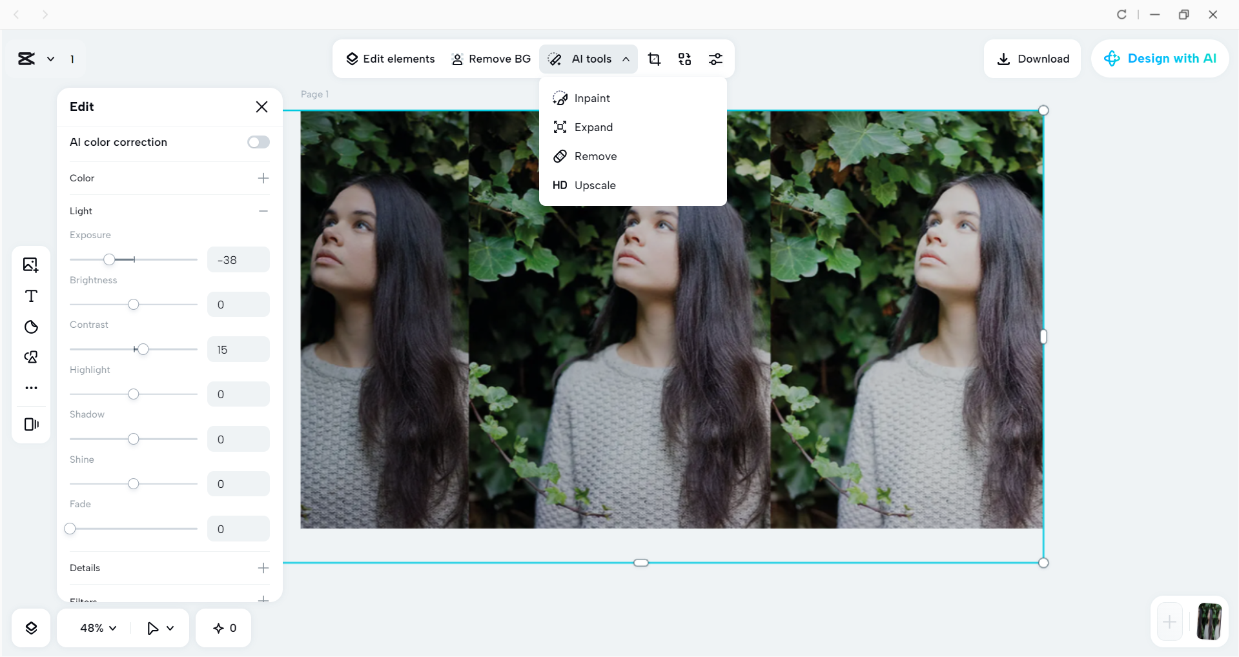The width and height of the screenshot is (1239, 657).
Task: Select Inpaint from the AI tools menu
Action: (x=591, y=98)
